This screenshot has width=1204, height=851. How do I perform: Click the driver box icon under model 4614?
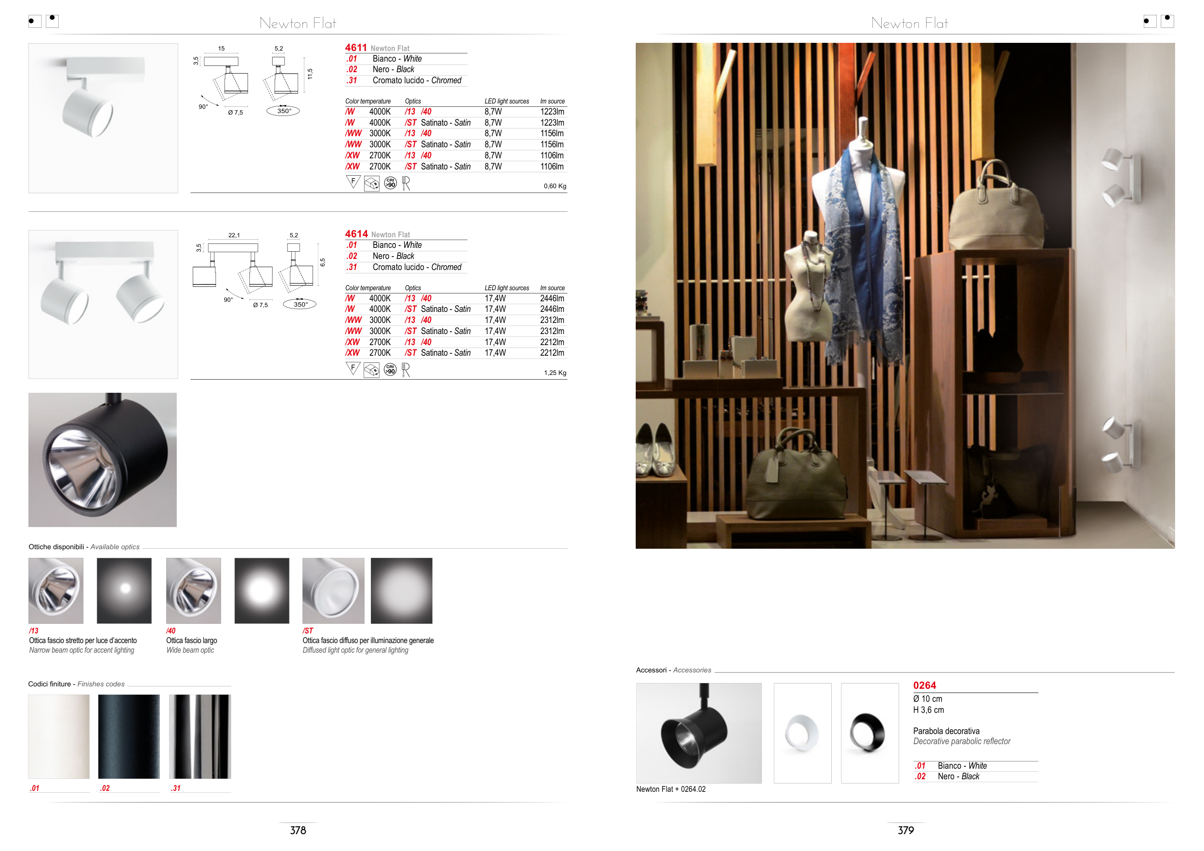[371, 371]
